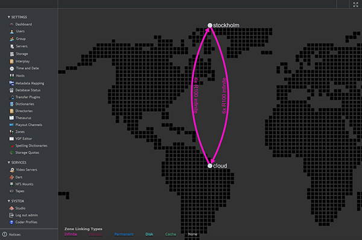Image resolution: width=362 pixels, height=240 pixels.
Task: Click the 'Thesaurus' text
Action: pyautogui.click(x=23, y=118)
